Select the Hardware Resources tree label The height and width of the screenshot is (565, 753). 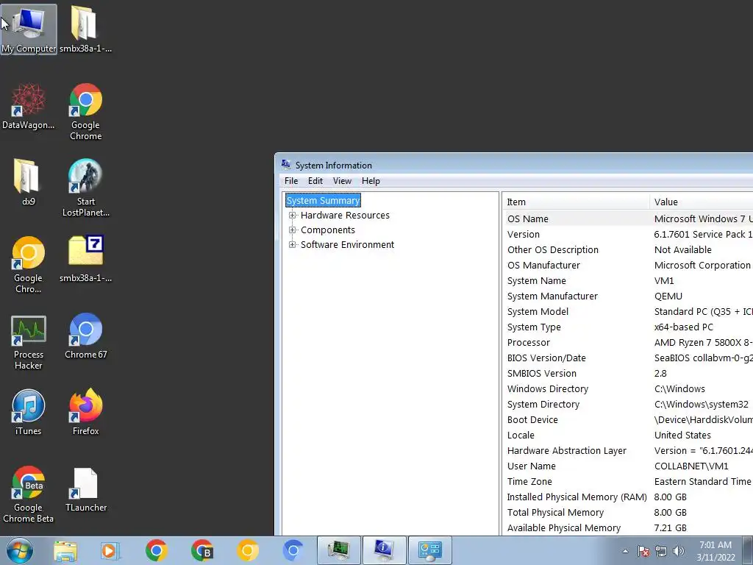345,216
